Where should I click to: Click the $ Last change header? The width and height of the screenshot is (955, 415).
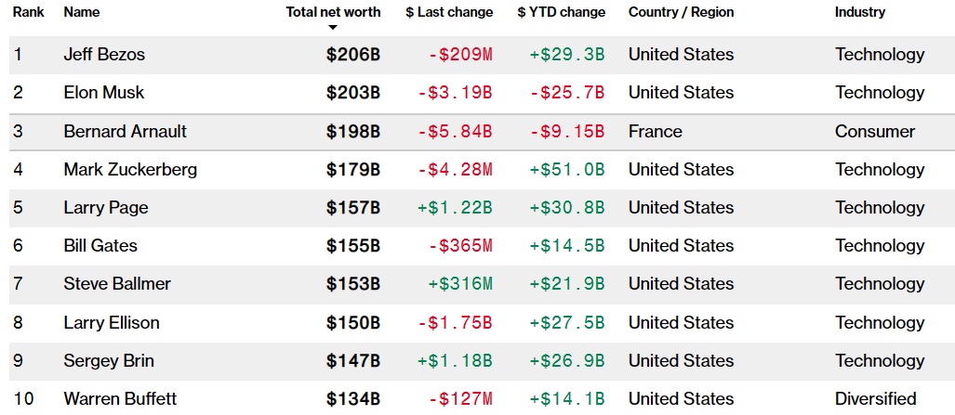[x=449, y=12]
